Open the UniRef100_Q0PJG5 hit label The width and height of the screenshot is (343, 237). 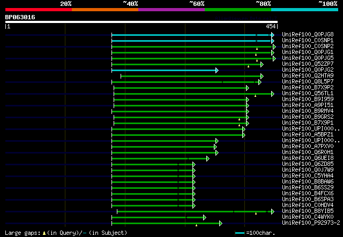(x=308, y=58)
